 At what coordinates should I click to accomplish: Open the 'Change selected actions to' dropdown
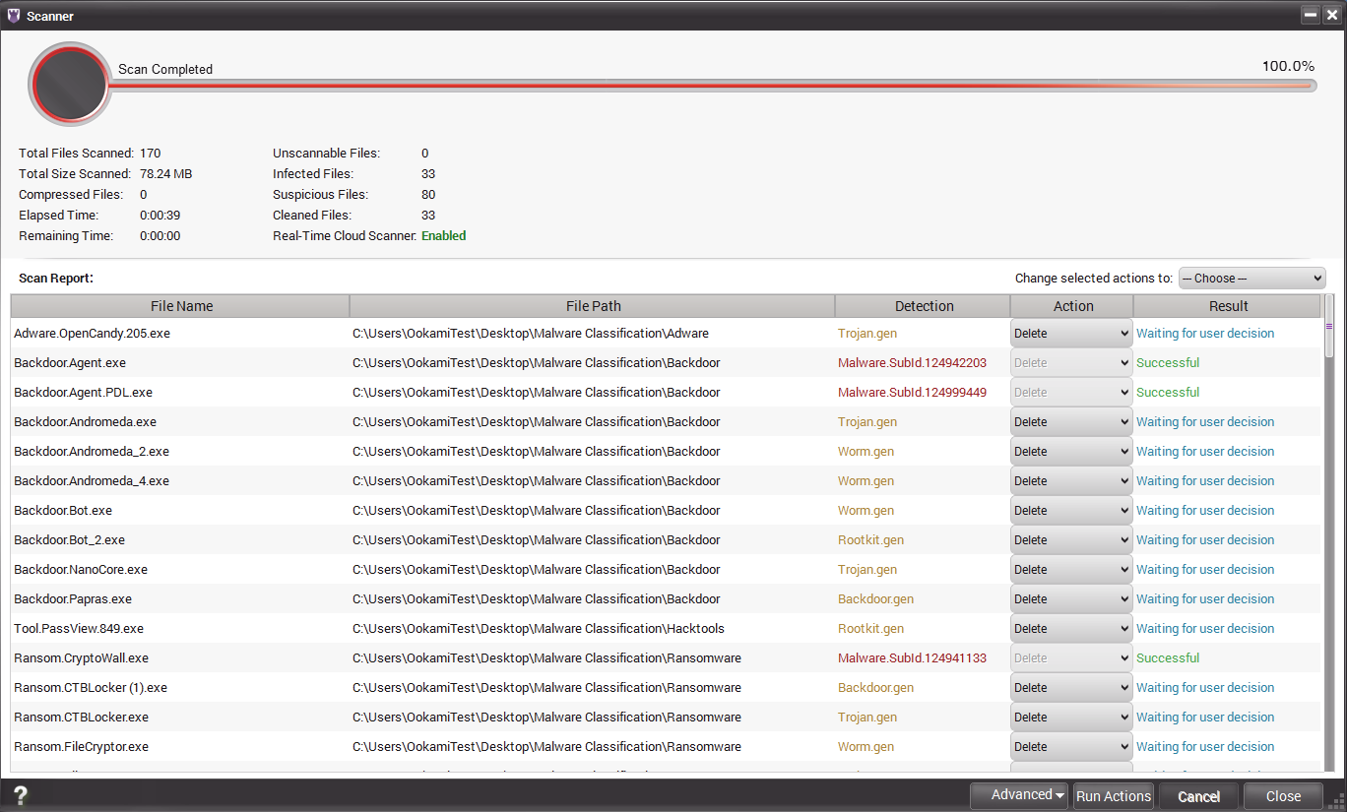click(1251, 279)
